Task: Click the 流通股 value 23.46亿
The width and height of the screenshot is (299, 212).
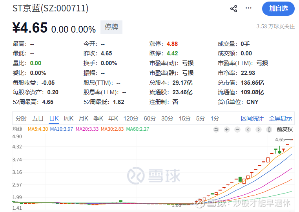Action: click(182, 92)
